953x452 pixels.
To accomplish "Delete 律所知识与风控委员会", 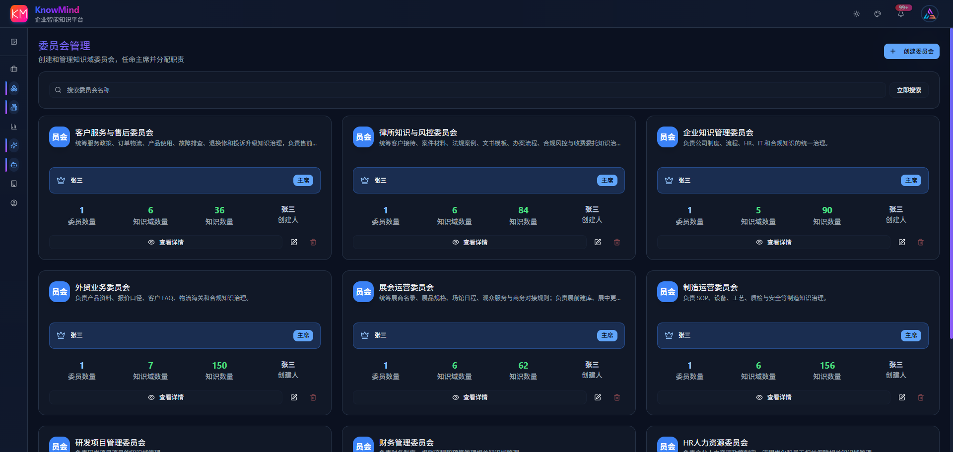I will [617, 242].
